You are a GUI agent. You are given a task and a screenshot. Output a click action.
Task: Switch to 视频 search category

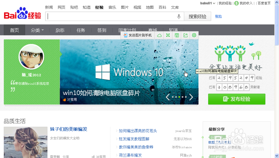[137, 7]
